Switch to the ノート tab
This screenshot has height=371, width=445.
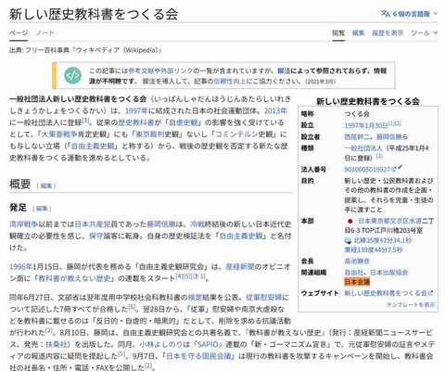[44, 32]
